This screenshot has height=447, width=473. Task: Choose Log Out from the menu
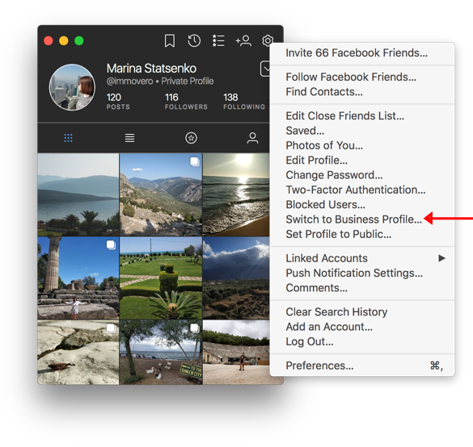coord(310,341)
